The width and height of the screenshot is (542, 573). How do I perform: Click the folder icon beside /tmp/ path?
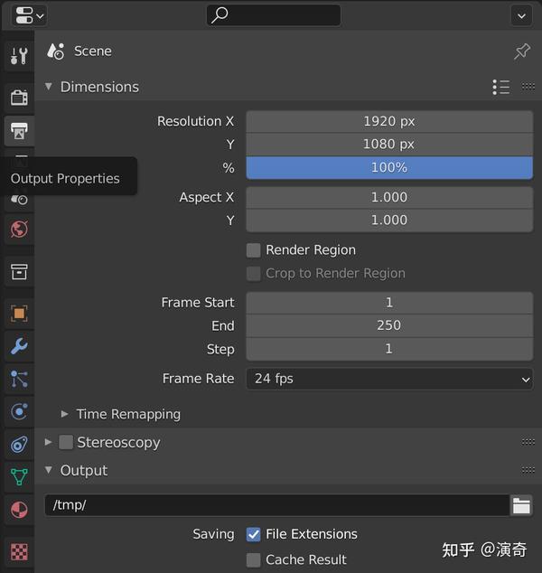click(x=521, y=505)
